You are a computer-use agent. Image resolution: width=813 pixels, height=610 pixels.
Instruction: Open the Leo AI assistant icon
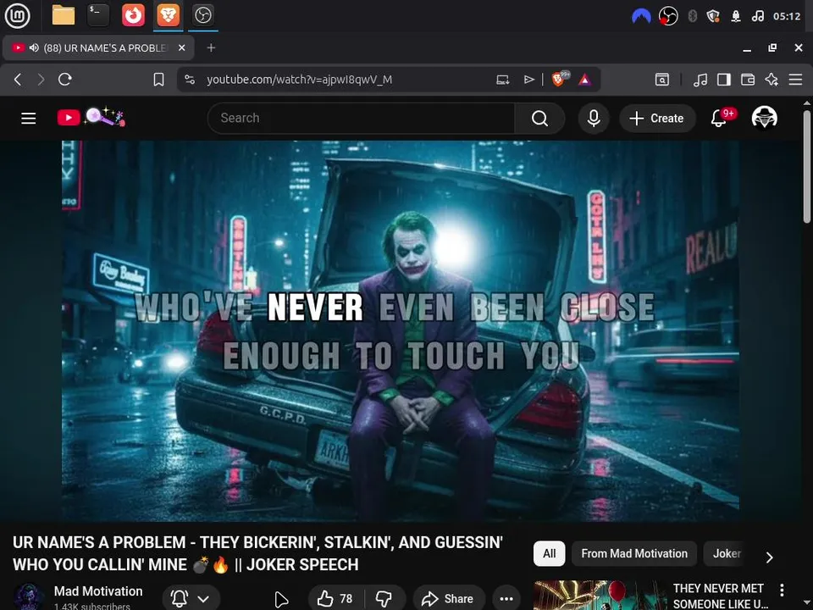(x=772, y=80)
